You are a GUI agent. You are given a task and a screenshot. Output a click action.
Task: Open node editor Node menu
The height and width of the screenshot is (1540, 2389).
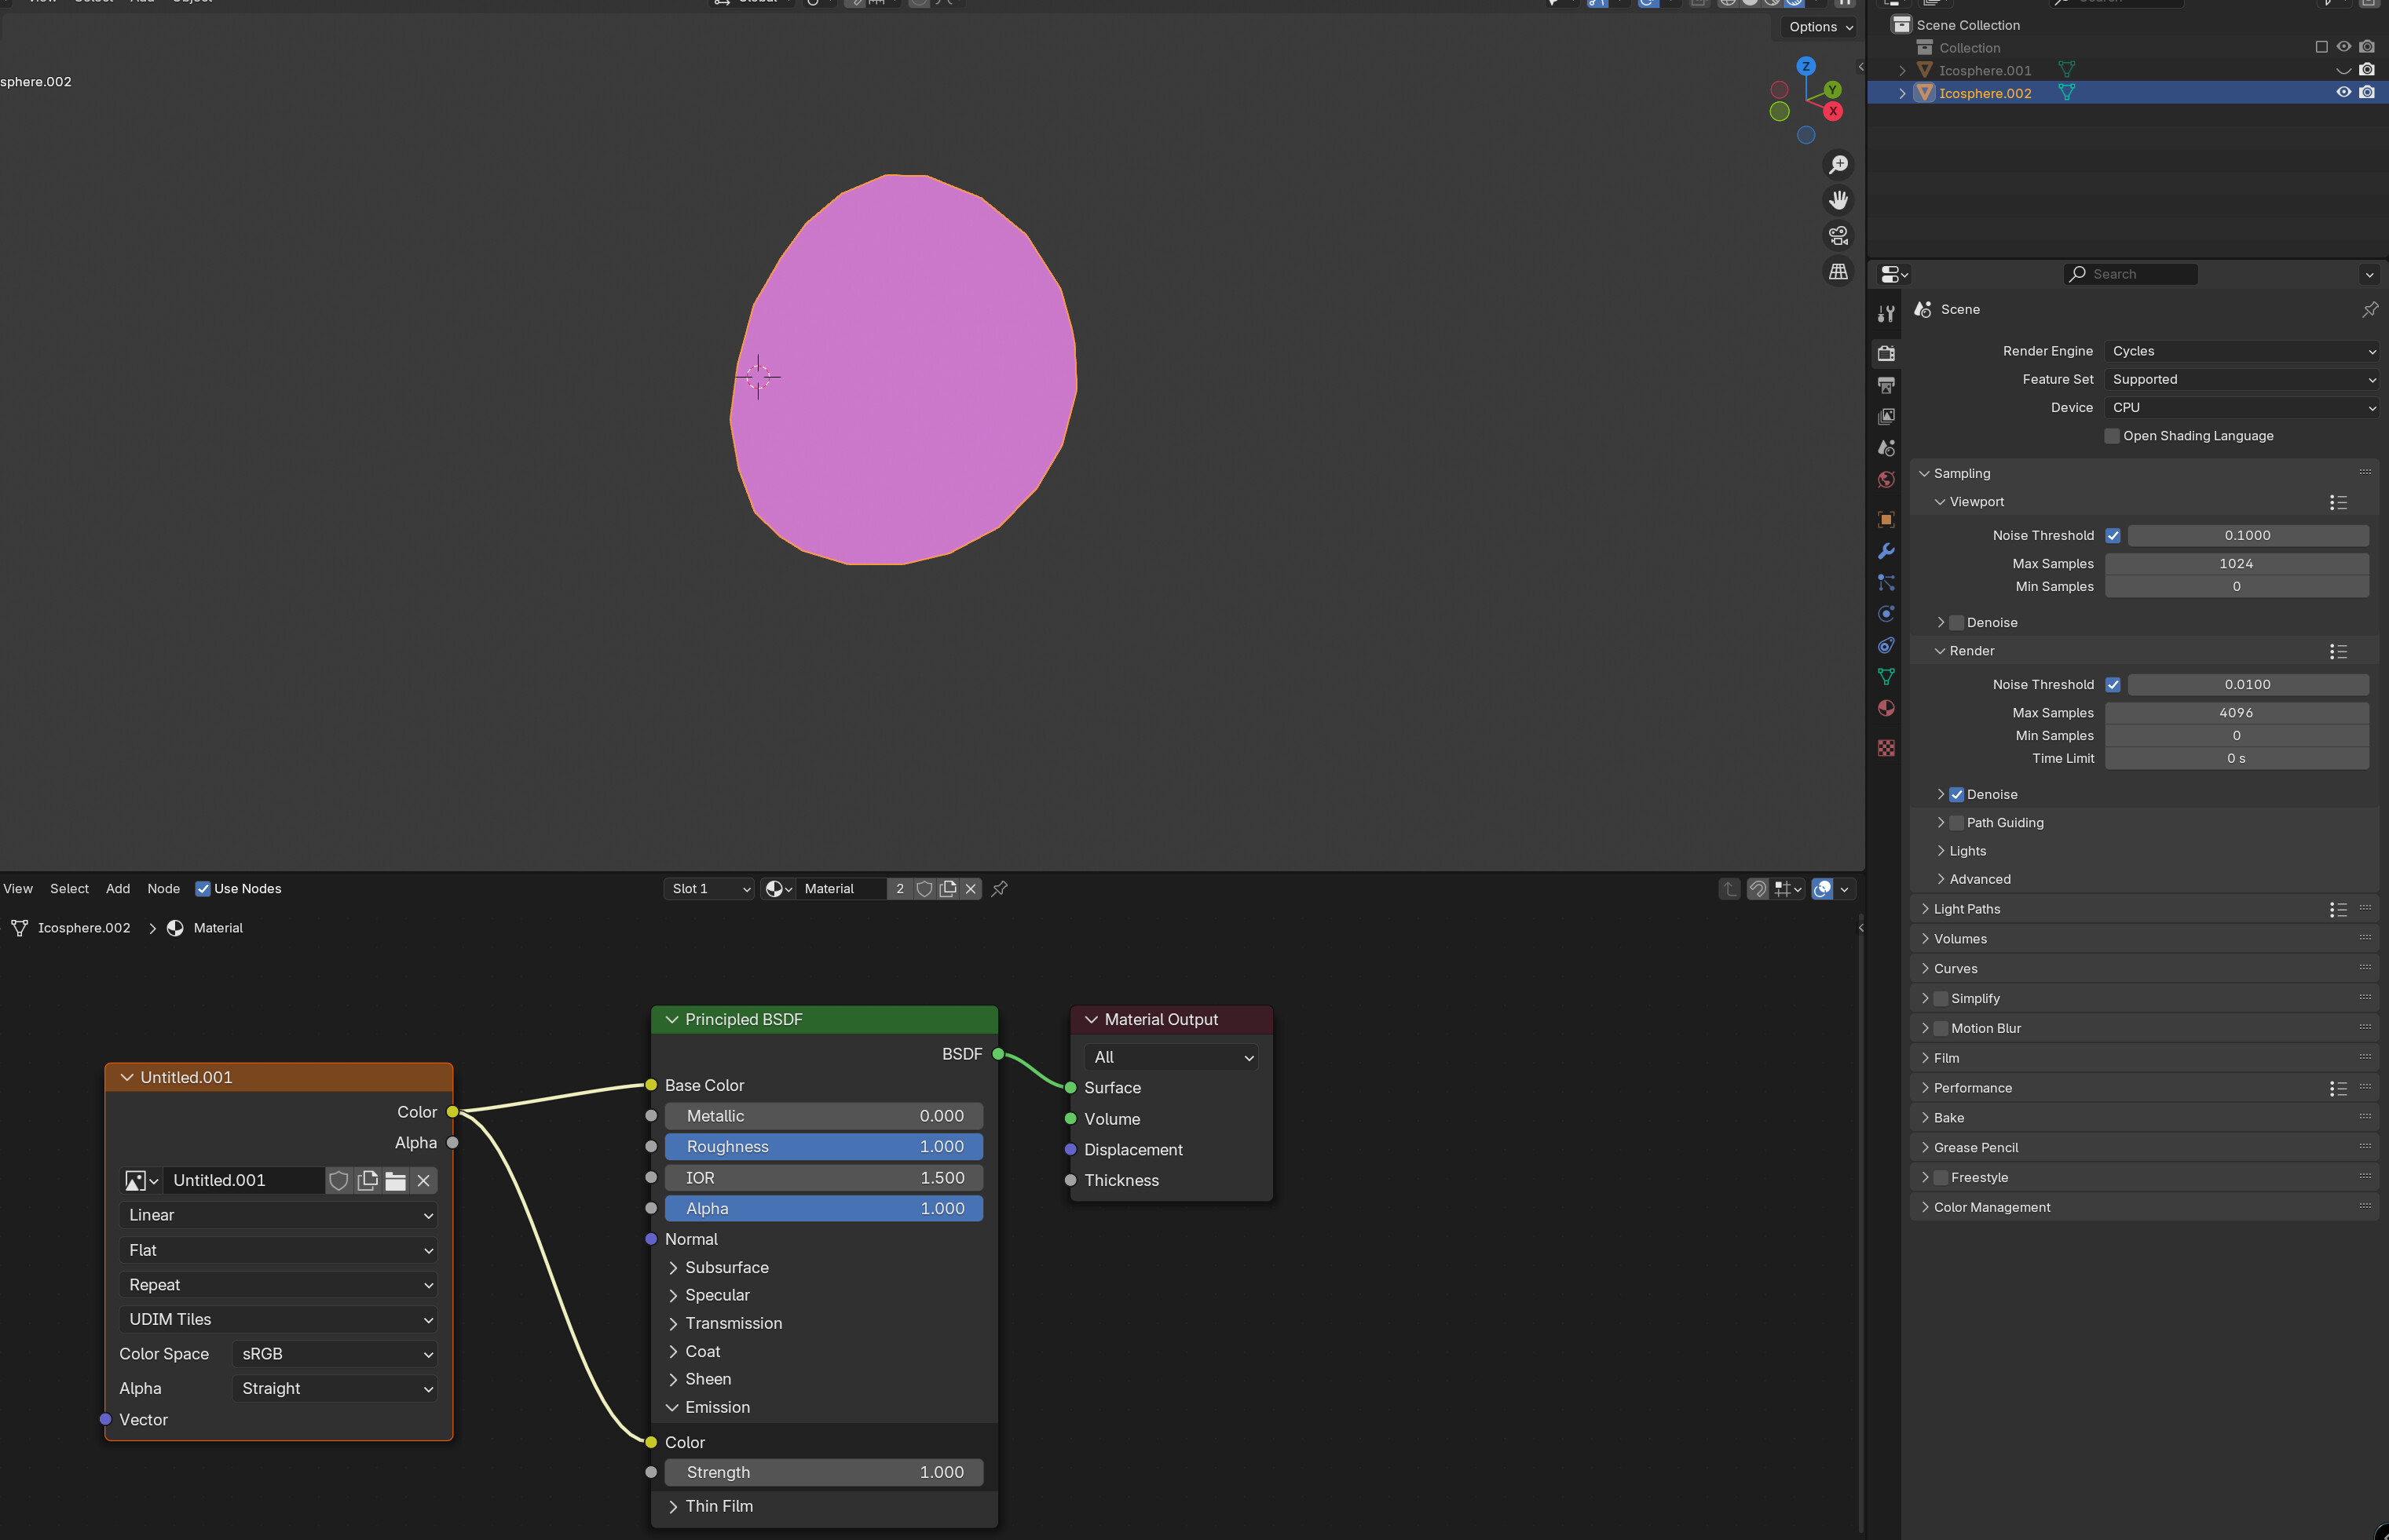click(x=164, y=889)
